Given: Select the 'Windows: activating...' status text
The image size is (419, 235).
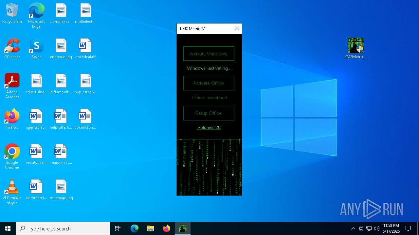Looking at the screenshot, I should [x=209, y=69].
